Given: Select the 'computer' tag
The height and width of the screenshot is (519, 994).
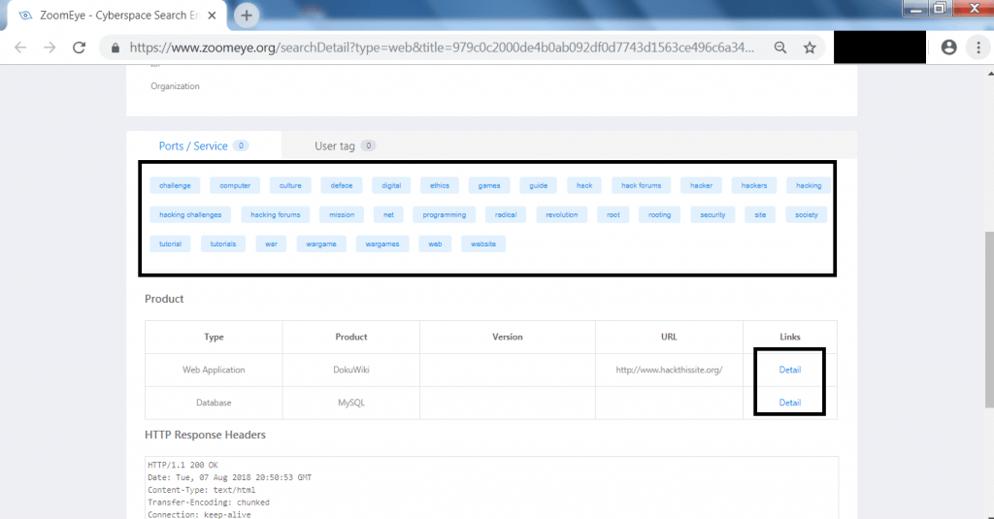Looking at the screenshot, I should 235,185.
